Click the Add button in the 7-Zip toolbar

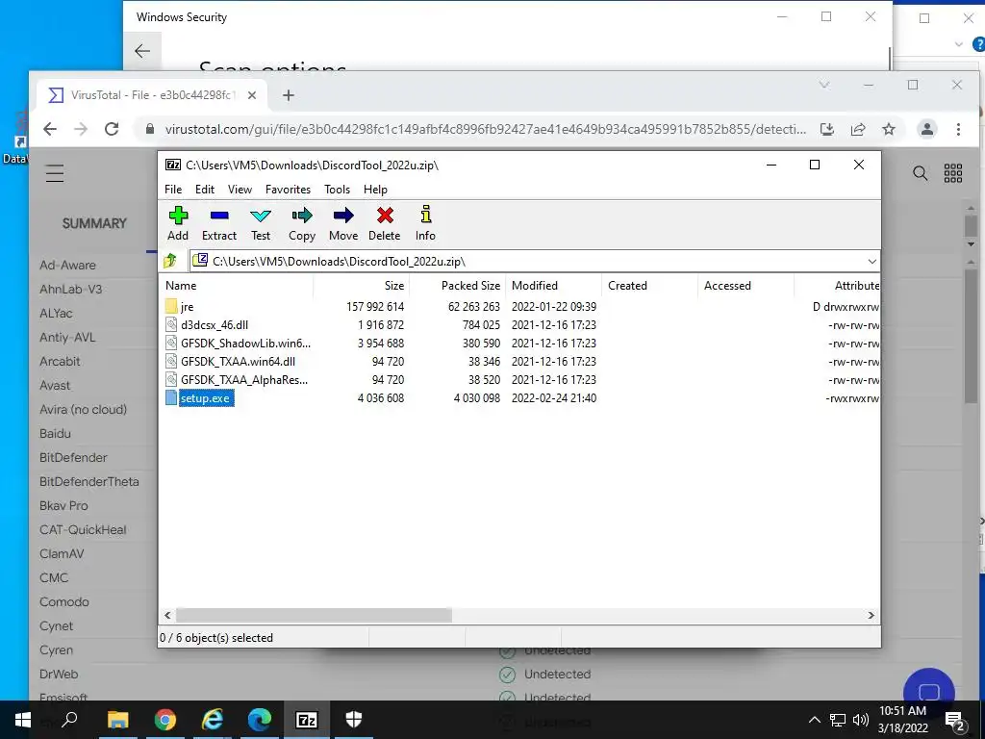pos(178,223)
